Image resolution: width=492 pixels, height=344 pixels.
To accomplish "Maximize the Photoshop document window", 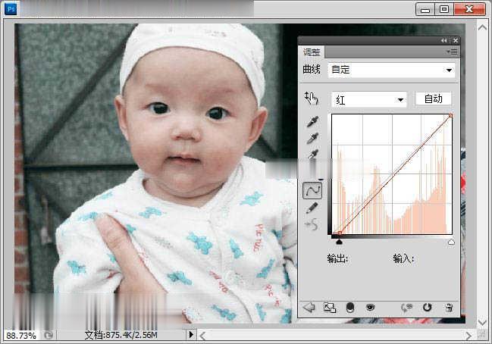I will [444, 9].
